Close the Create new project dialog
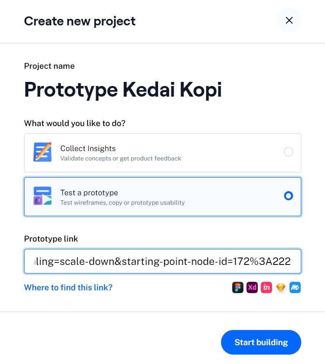The width and height of the screenshot is (325, 364). (289, 20)
